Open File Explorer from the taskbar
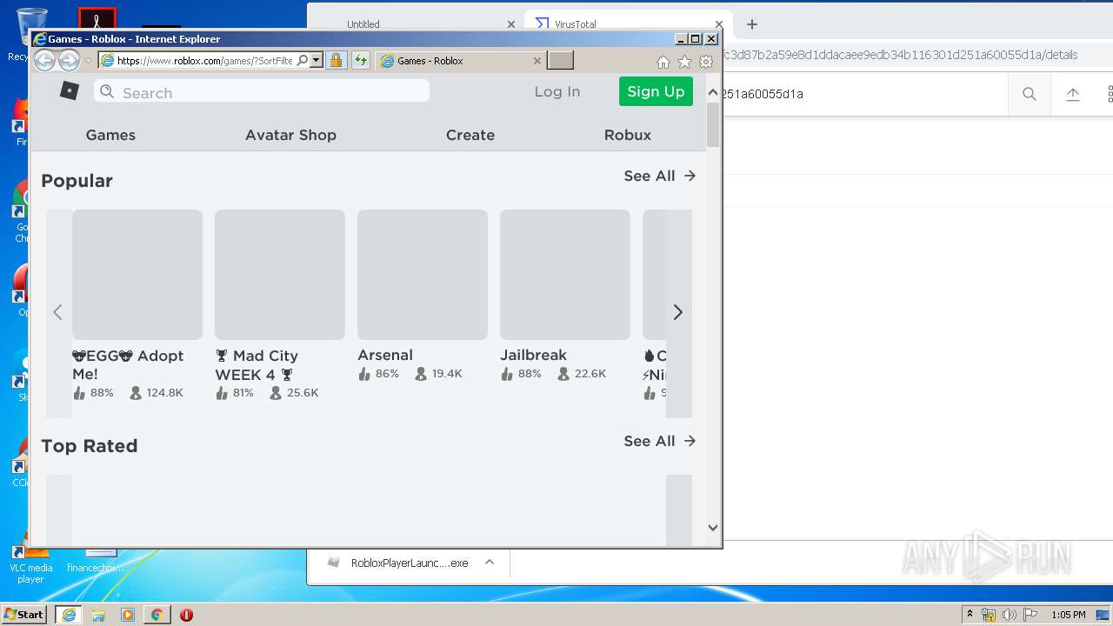 [x=98, y=615]
